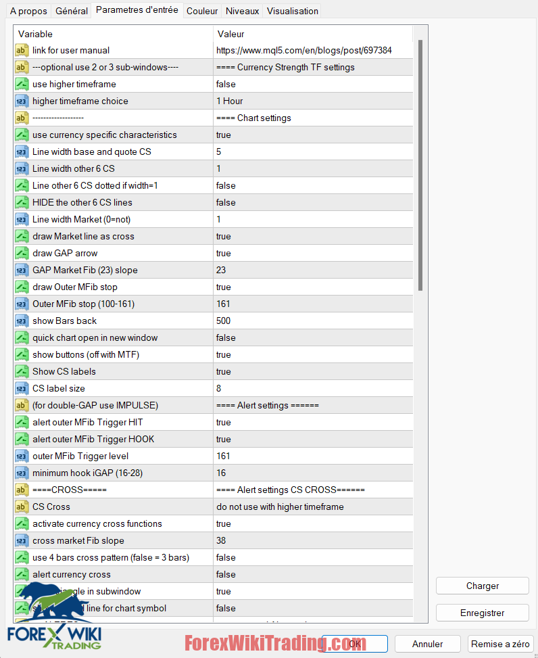Click the string icon beside 'link for user manual'
538x658 pixels.
[x=22, y=50]
